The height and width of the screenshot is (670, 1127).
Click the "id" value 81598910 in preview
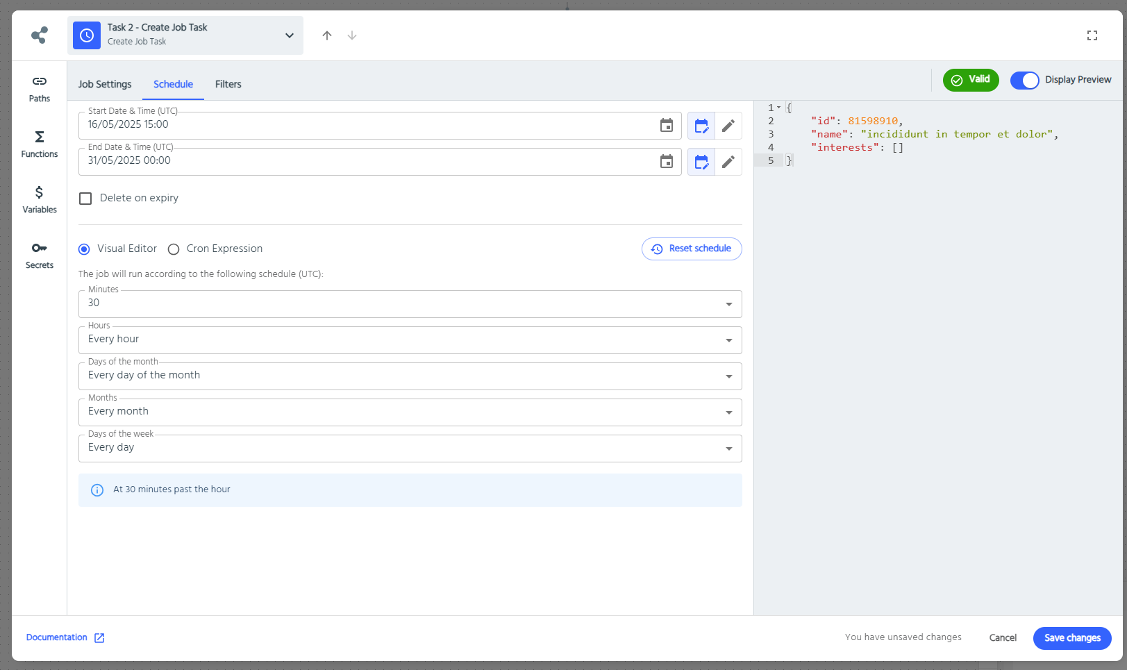coord(873,121)
